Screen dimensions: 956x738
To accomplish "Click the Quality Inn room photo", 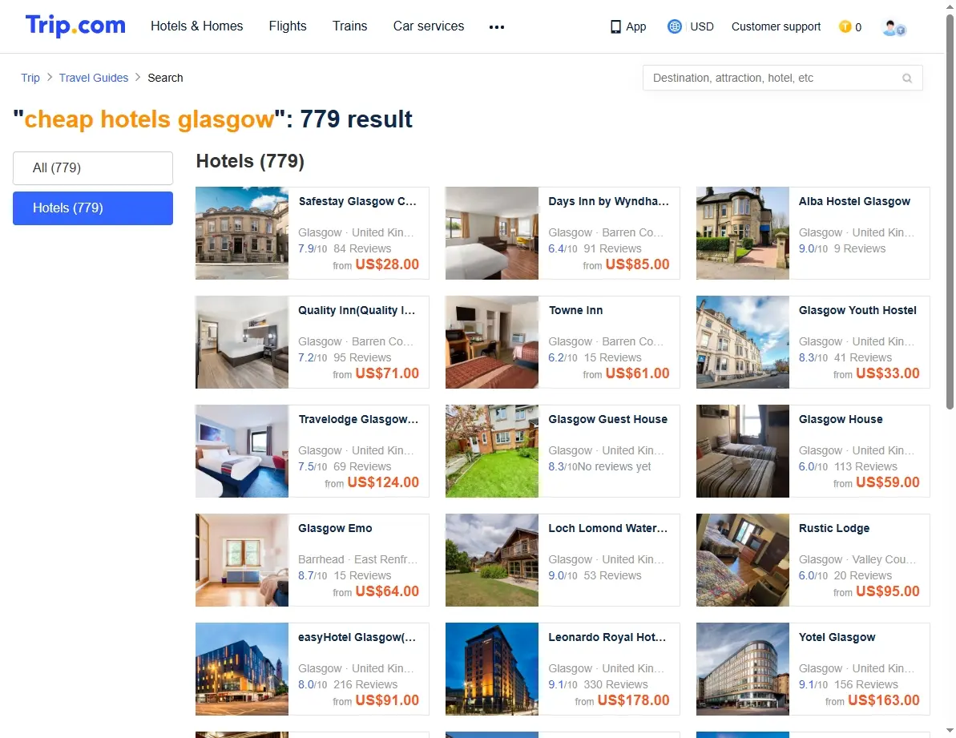I will click(242, 342).
